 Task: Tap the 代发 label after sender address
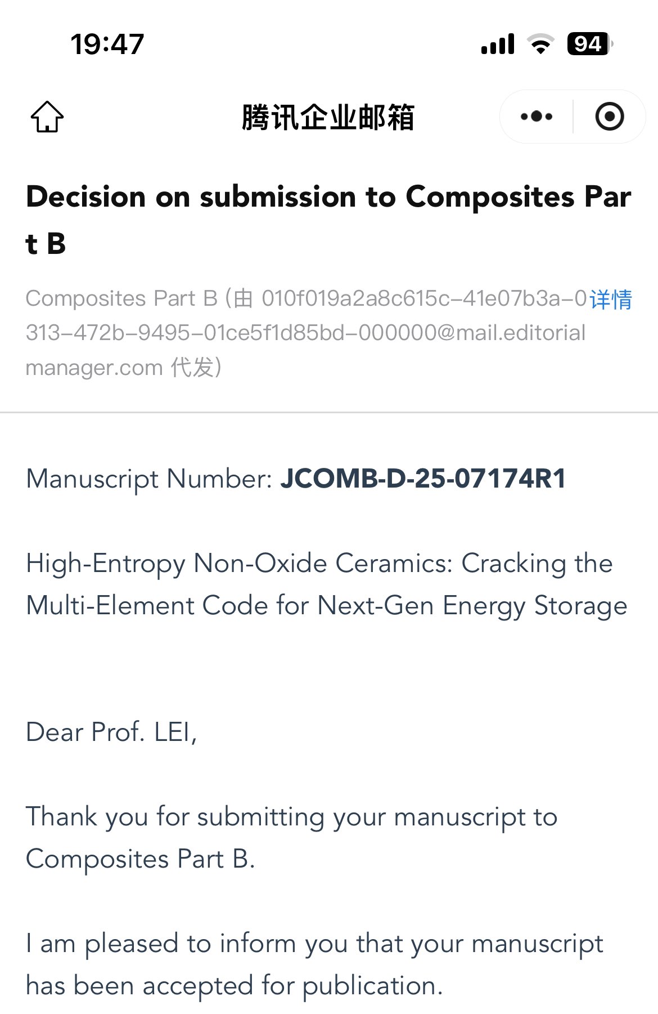192,368
